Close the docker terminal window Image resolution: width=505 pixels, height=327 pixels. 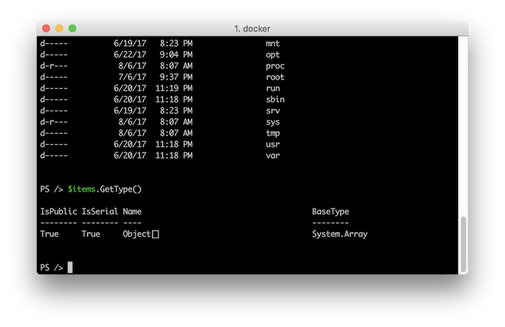[x=46, y=28]
